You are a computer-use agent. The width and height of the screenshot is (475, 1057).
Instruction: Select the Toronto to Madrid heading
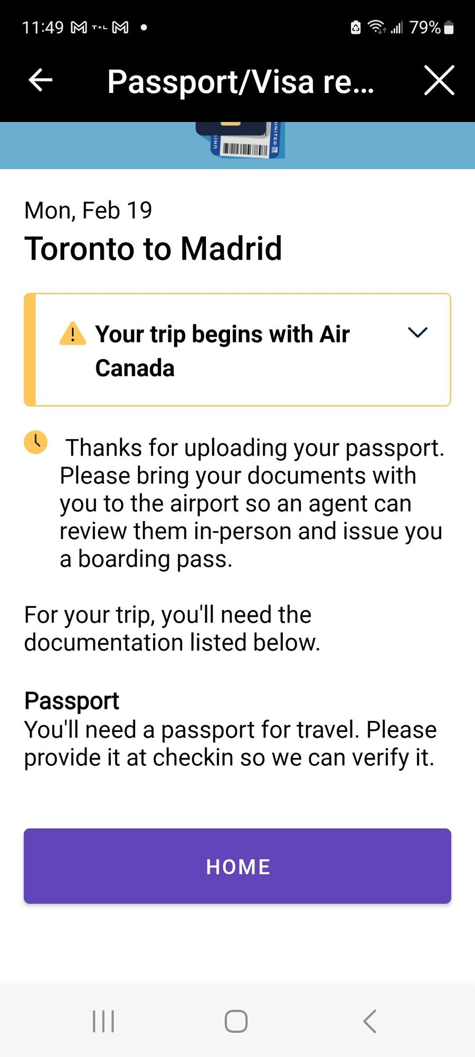(153, 248)
